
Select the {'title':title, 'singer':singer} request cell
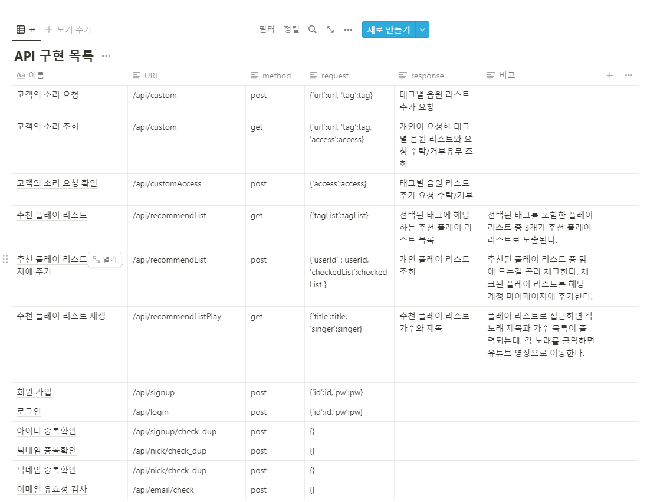(x=350, y=335)
